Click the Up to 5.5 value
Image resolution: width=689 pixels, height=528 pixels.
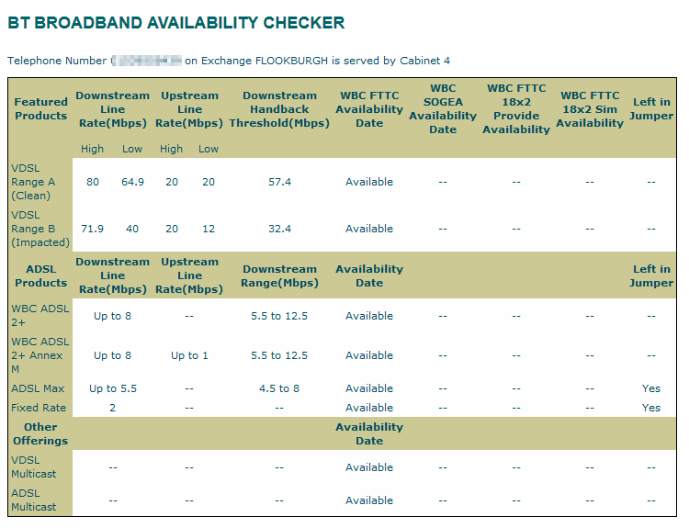(x=113, y=388)
